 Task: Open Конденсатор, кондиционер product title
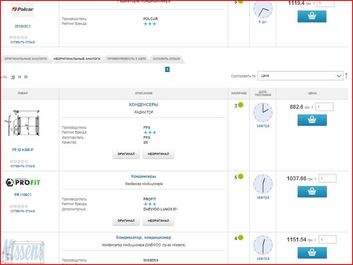(x=144, y=237)
